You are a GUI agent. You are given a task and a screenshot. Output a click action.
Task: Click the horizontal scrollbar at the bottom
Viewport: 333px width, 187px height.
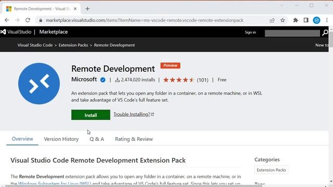click(x=134, y=186)
